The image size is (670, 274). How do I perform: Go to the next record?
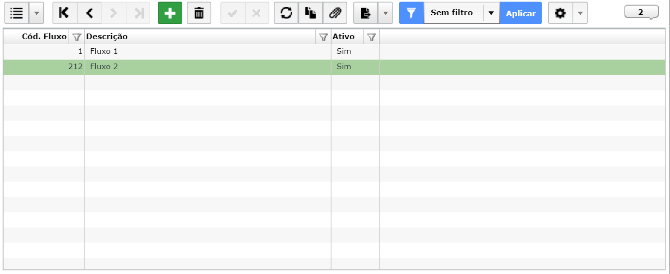pyautogui.click(x=114, y=13)
